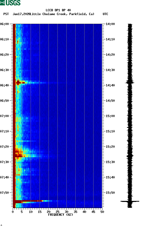Click 'Little Cholame Creek, Parkfield, Ca)' text
The width and height of the screenshot is (141, 228).
[x=62, y=14]
